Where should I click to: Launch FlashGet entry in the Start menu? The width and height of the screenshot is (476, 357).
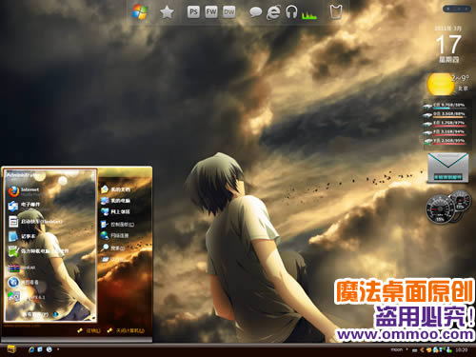(35, 221)
